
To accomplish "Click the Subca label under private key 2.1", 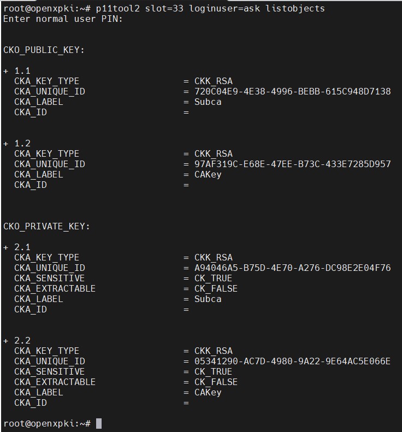I will [x=208, y=299].
